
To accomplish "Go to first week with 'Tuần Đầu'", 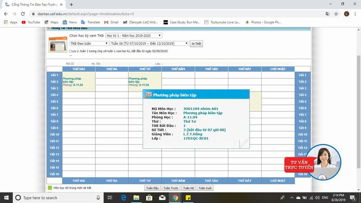I will click(x=153, y=188).
